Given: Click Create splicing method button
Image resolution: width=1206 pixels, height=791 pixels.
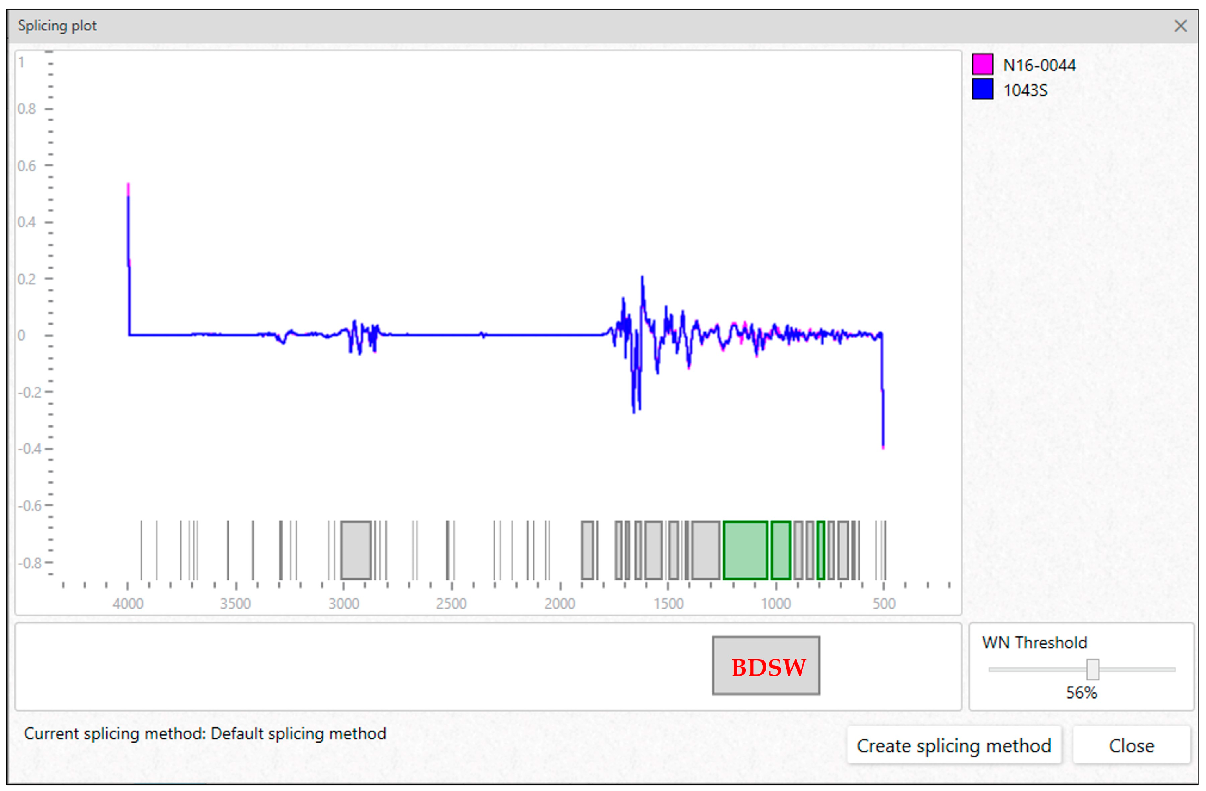Looking at the screenshot, I should point(954,745).
